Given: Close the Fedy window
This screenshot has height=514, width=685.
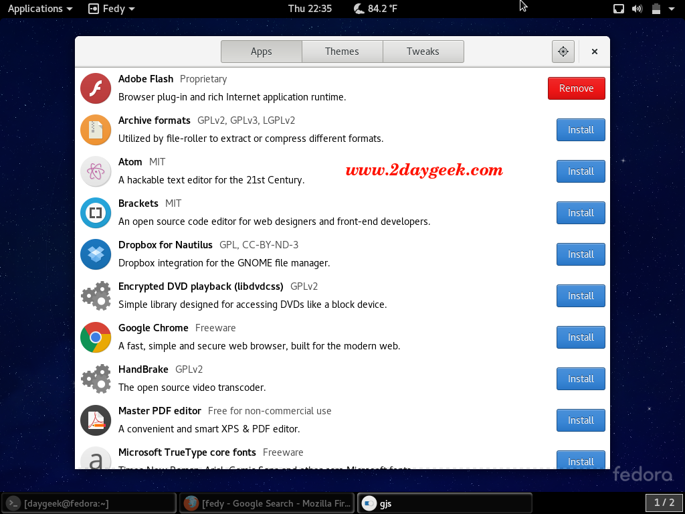Looking at the screenshot, I should click(x=594, y=52).
